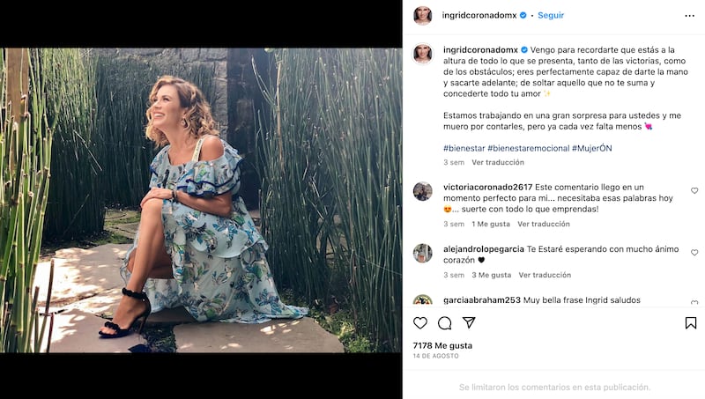Screen dimensions: 705x399
Task: Click the garciaabraham253 username
Action: point(481,300)
